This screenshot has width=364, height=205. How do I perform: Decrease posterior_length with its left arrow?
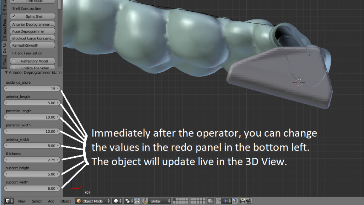pos(6,117)
